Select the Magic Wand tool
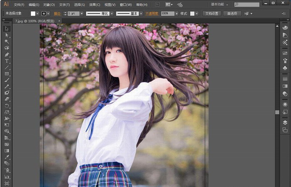Screen dimensions: 291x187 pyautogui.click(x=7, y=42)
